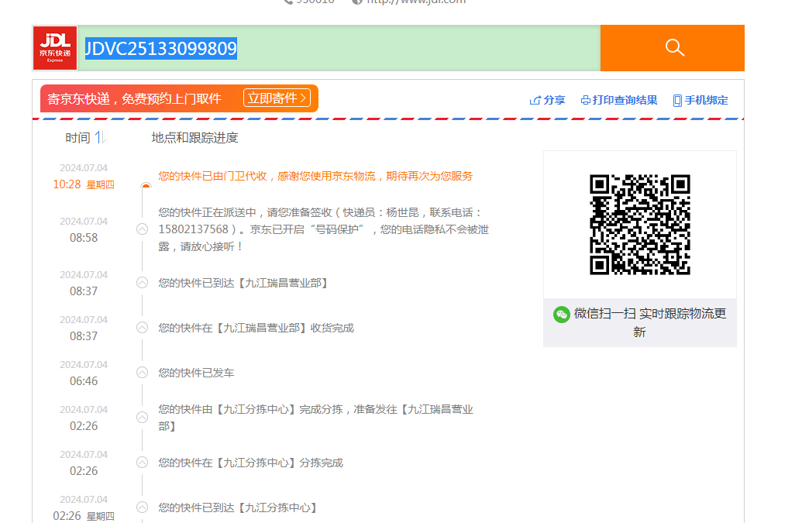Screen dimensions: 802x523
Task: Click 打印查询结果 print link
Action: coord(619,100)
